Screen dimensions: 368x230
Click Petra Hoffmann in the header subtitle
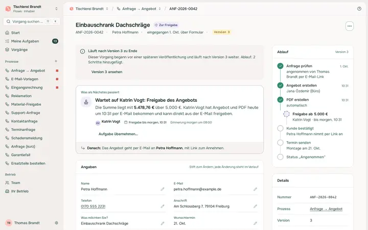coord(125,32)
